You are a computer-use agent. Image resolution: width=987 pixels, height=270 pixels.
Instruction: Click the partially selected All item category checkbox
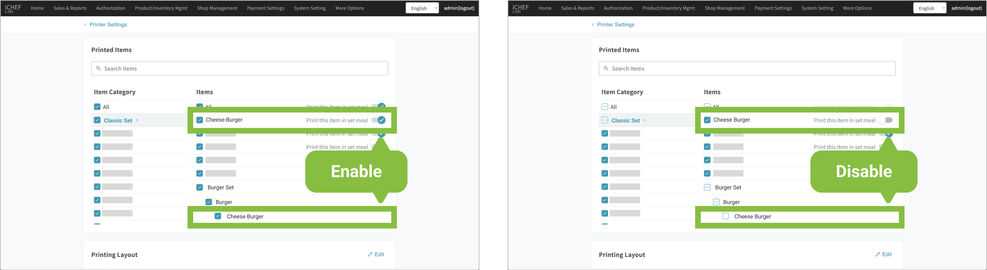tap(605, 107)
